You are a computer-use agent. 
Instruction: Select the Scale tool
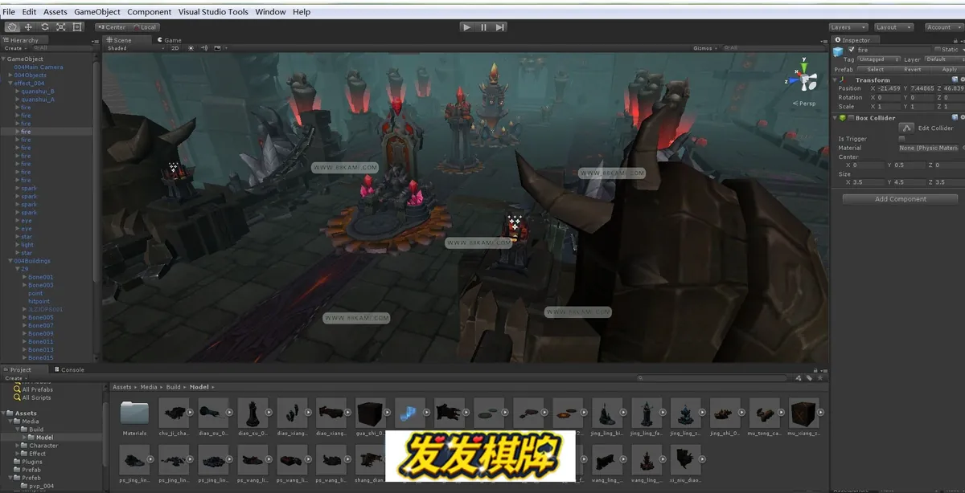[60, 26]
